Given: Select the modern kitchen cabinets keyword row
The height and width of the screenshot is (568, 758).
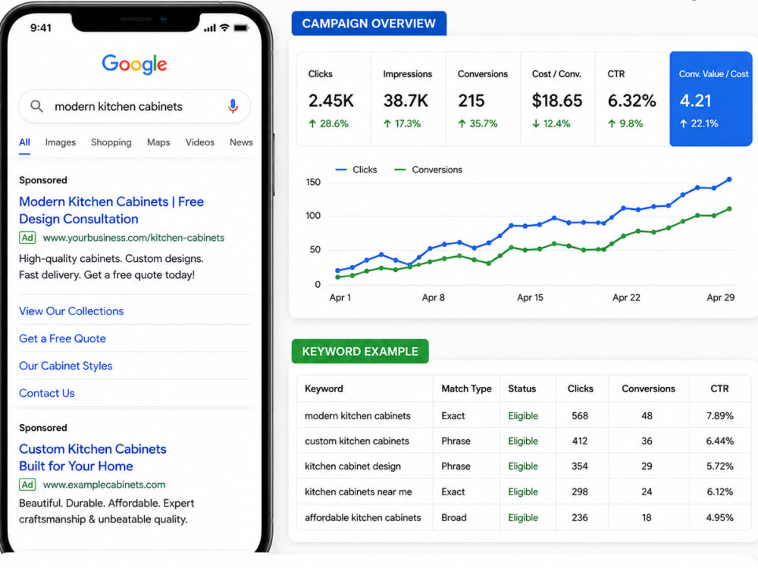Looking at the screenshot, I should [x=524, y=415].
